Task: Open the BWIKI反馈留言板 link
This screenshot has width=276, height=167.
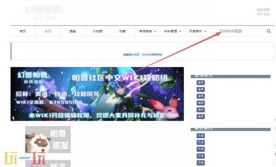Action: pyautogui.click(x=152, y=55)
